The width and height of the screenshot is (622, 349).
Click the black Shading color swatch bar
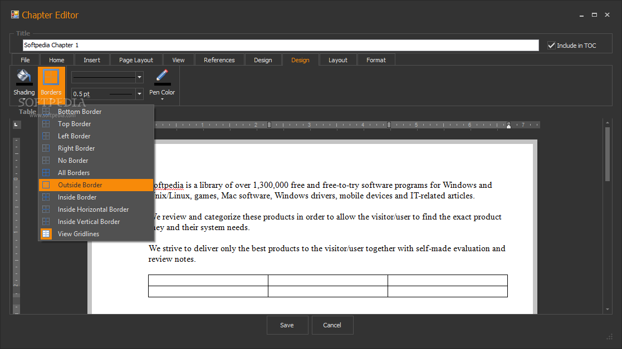click(x=24, y=84)
